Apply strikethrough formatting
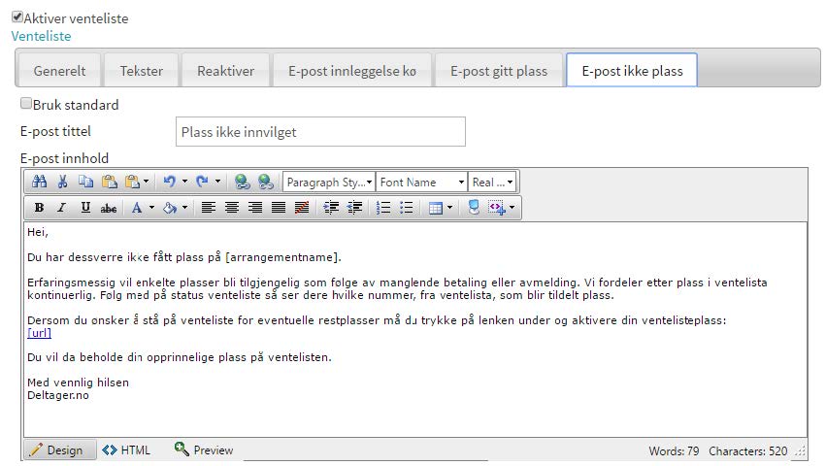The image size is (826, 466). [109, 208]
